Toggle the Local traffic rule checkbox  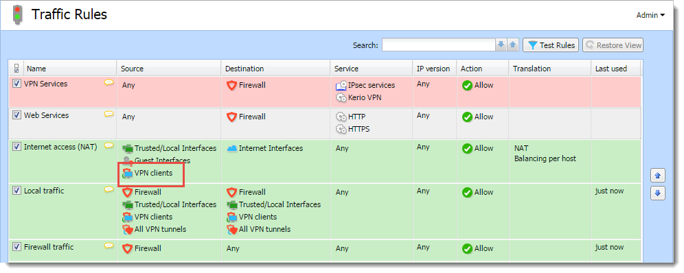tap(16, 191)
